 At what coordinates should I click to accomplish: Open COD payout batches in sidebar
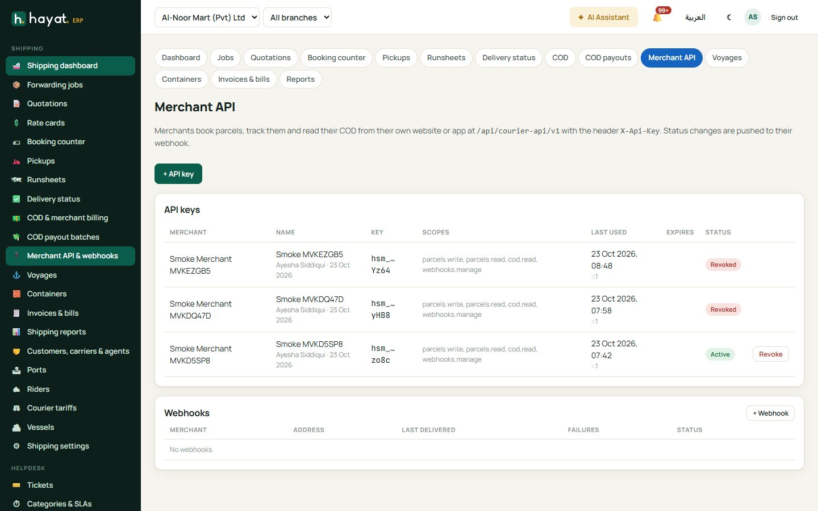point(70,237)
